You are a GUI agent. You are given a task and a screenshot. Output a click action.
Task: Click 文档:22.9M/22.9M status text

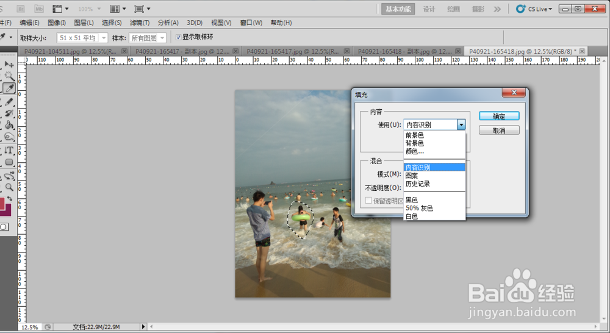pos(96,327)
